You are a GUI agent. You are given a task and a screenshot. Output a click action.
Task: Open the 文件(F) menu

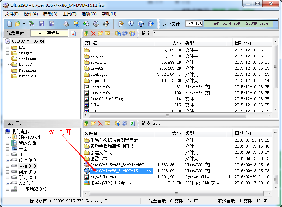(12, 14)
